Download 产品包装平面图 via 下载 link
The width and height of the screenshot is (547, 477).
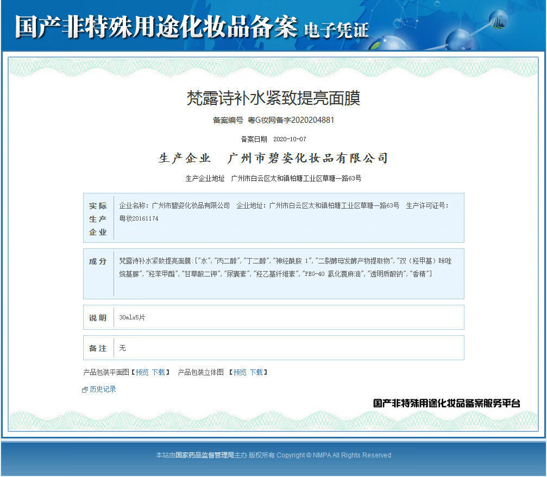[159, 372]
